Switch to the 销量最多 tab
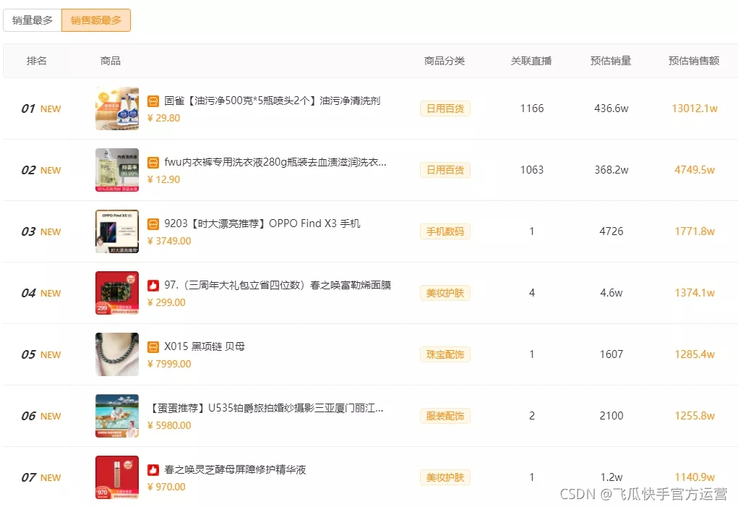738x507 pixels. pos(32,20)
